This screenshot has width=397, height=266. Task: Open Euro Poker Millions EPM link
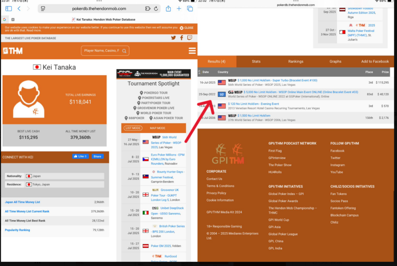pyautogui.click(x=167, y=159)
